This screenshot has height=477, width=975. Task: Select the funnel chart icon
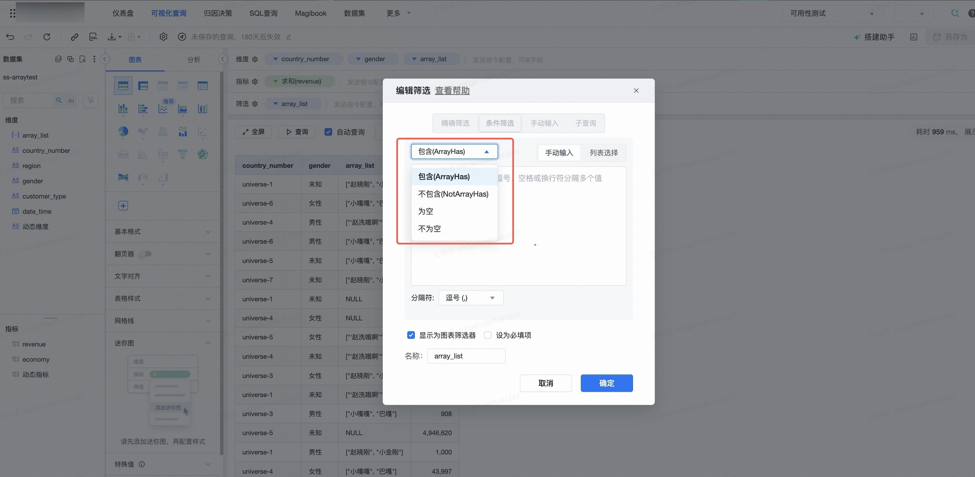coord(183,154)
